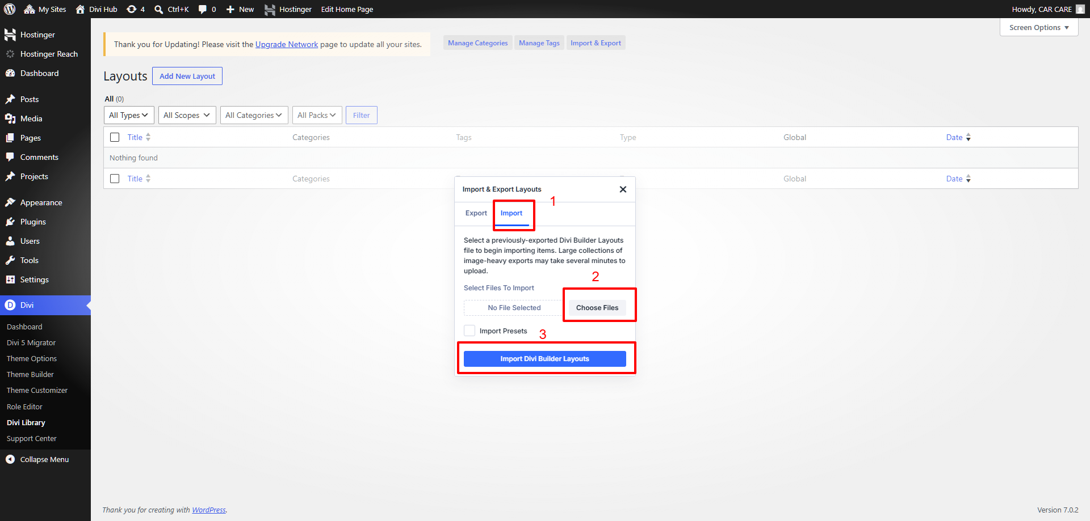
Task: Click the All (0) filter
Action: pos(114,99)
